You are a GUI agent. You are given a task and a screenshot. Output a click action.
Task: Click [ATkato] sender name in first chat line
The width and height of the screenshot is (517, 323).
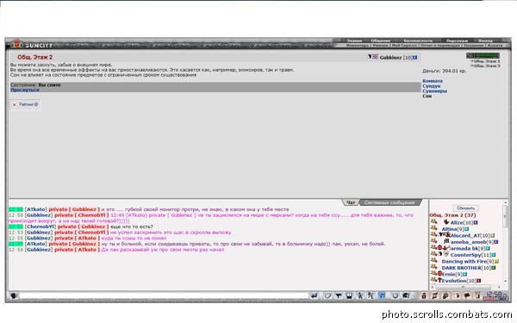(x=35, y=209)
